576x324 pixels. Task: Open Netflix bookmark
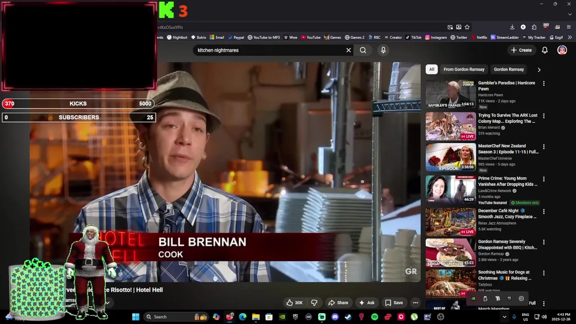pyautogui.click(x=479, y=37)
